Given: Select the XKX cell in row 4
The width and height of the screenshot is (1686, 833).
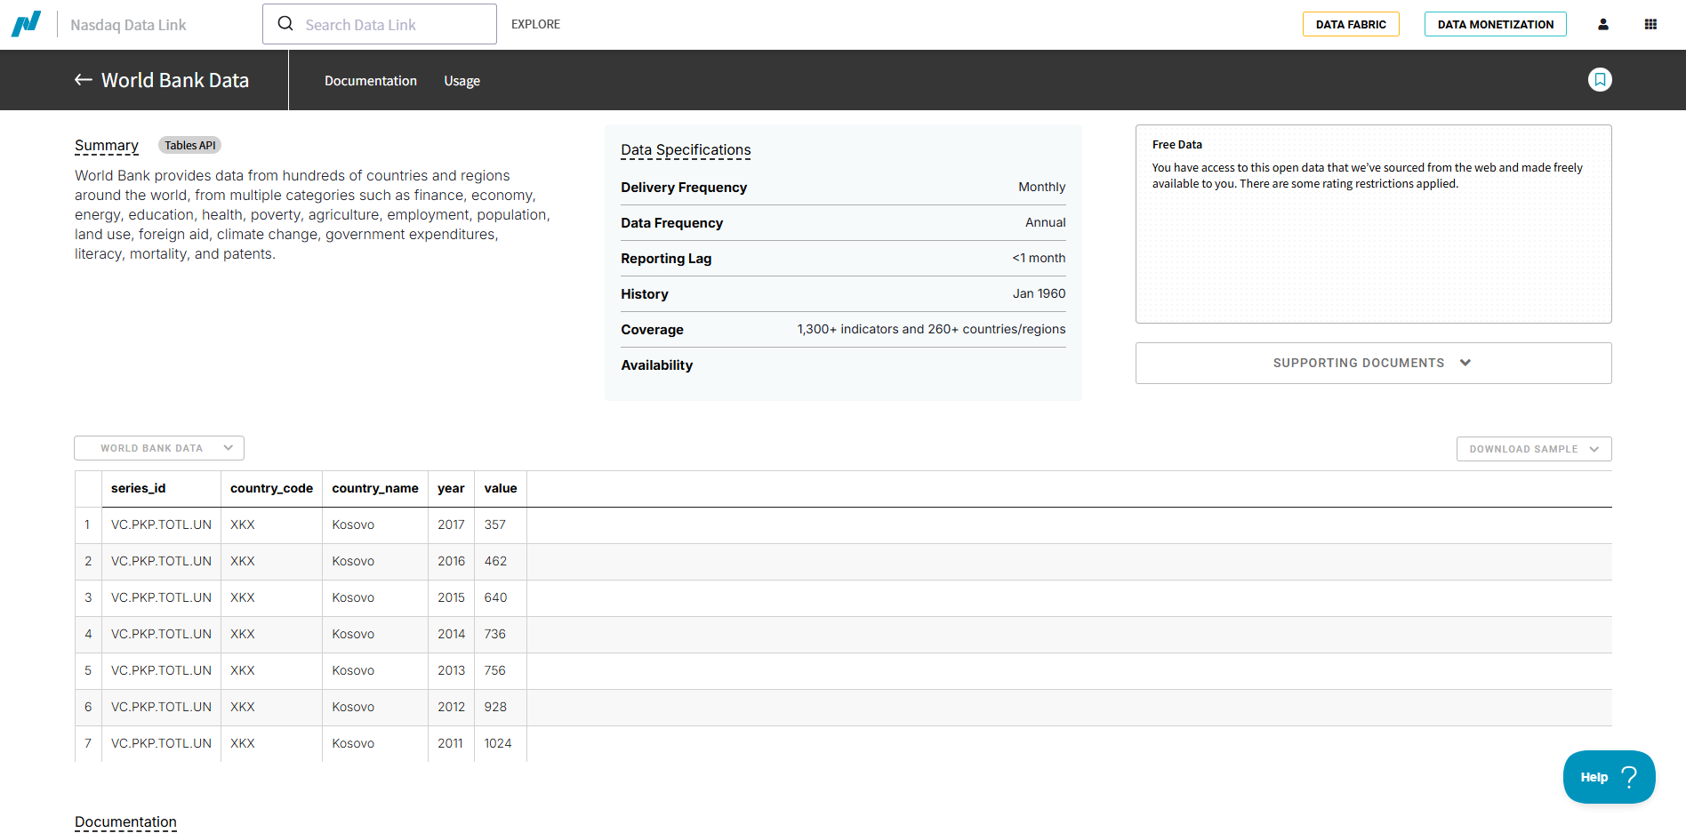Looking at the screenshot, I should [x=271, y=634].
